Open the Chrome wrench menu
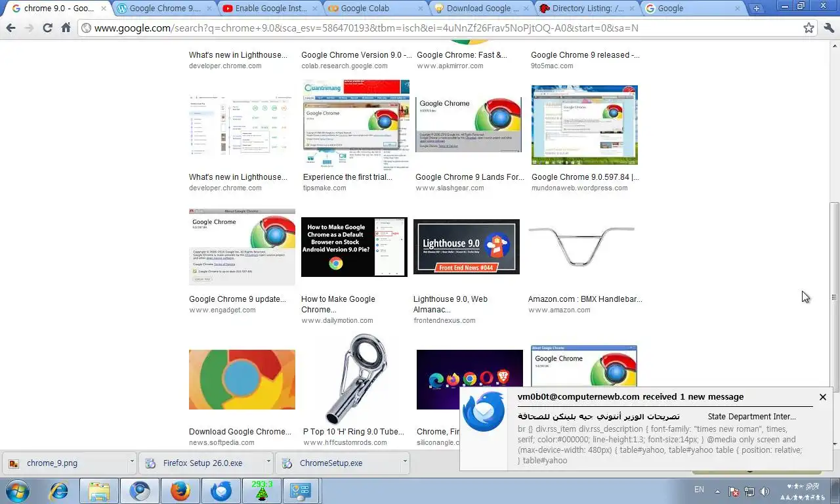The height and width of the screenshot is (504, 840). [x=828, y=28]
